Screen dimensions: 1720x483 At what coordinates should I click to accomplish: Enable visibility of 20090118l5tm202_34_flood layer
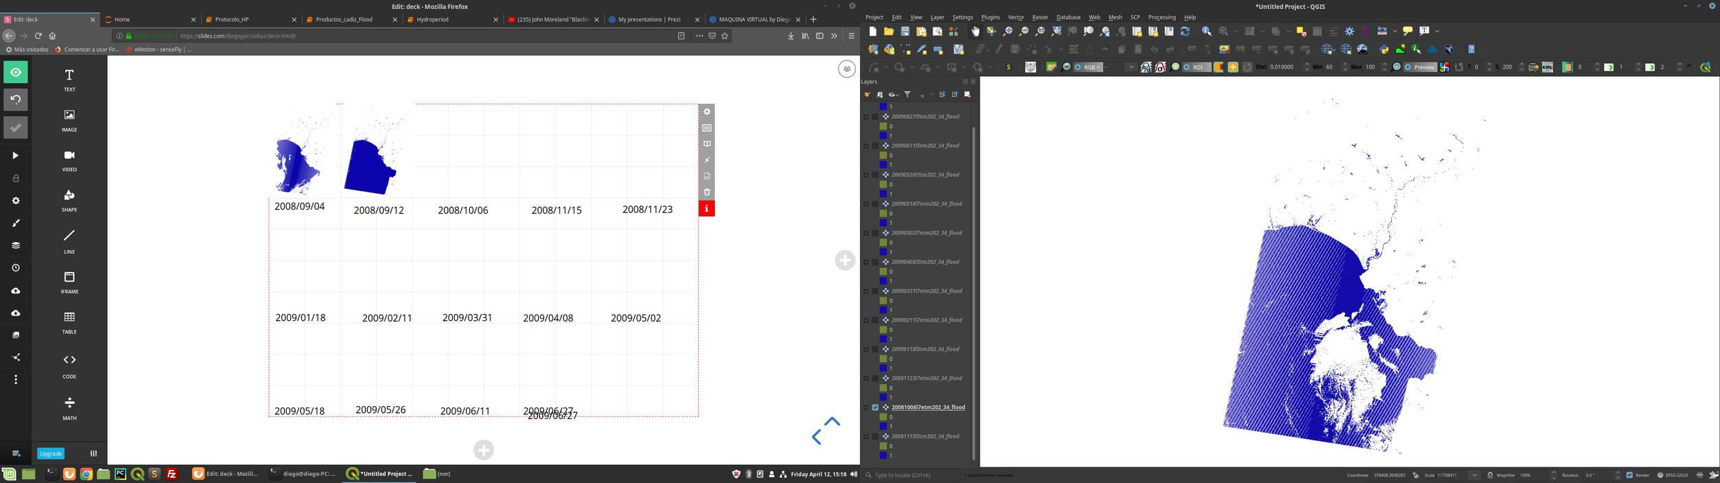[875, 349]
